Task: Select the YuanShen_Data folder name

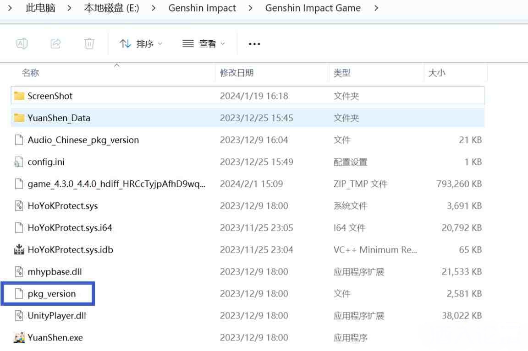Action: point(59,118)
